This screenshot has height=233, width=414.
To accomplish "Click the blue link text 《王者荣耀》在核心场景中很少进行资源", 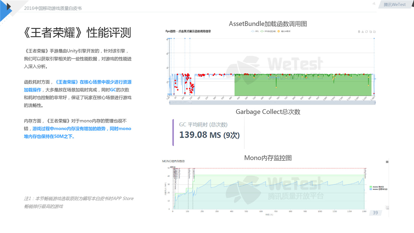I will pos(94,82).
